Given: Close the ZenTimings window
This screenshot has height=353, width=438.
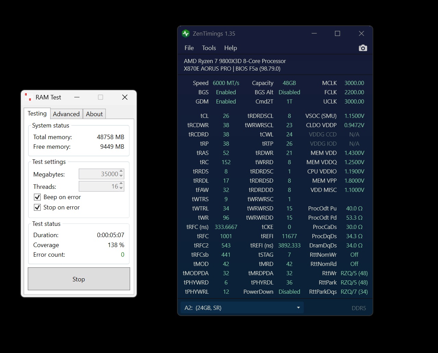Looking at the screenshot, I should tap(361, 34).
